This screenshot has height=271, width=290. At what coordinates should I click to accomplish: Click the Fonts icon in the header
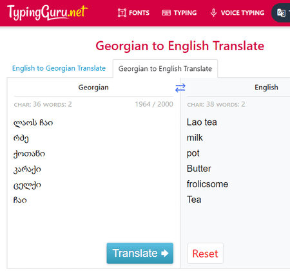tap(122, 13)
